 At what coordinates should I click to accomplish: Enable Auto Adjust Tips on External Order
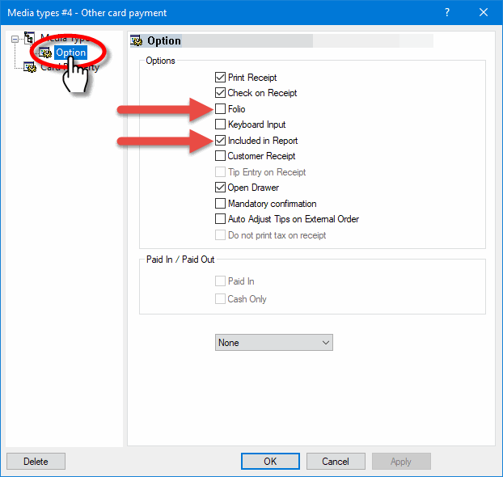[x=220, y=219]
